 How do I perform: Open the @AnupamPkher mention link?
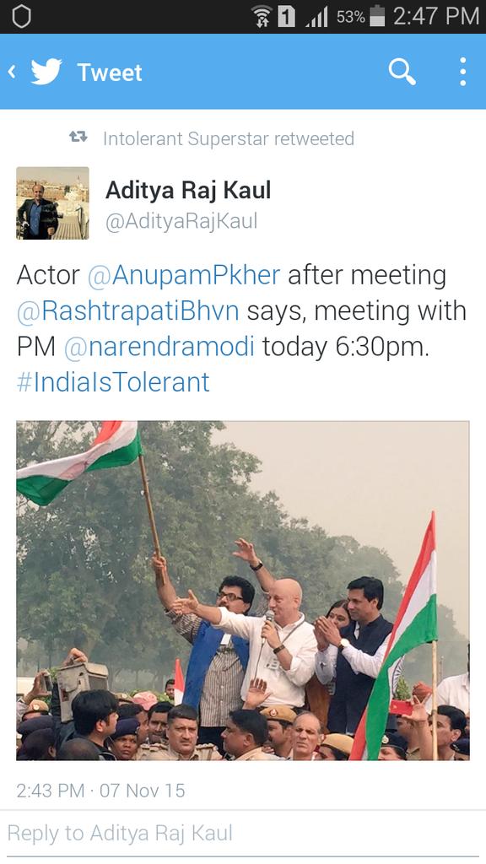coord(184,275)
